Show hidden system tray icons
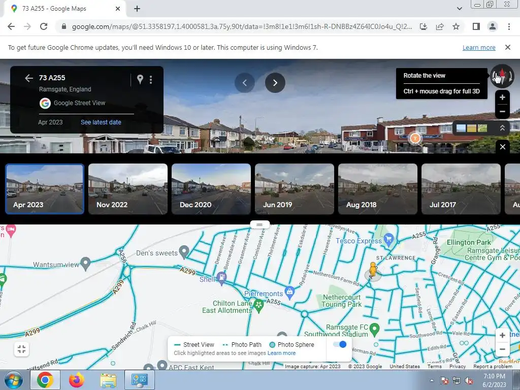 (x=432, y=380)
